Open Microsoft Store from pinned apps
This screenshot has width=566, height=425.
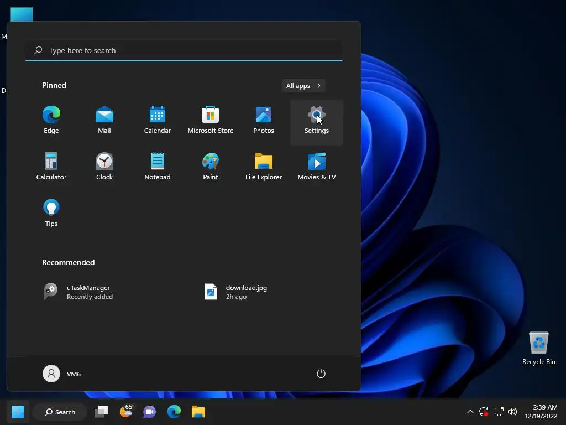211,121
